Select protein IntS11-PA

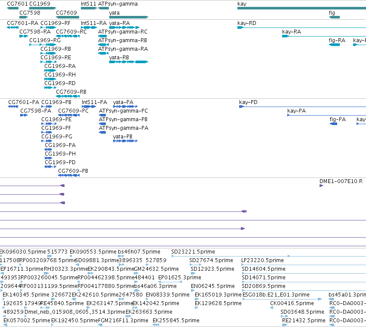coord(94,102)
